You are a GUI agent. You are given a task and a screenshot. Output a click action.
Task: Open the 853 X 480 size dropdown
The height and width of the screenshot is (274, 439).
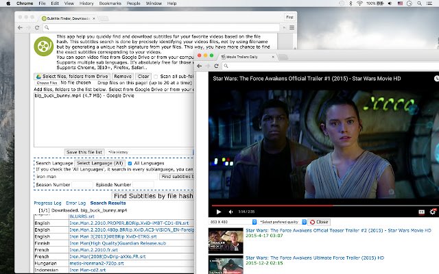[233, 222]
